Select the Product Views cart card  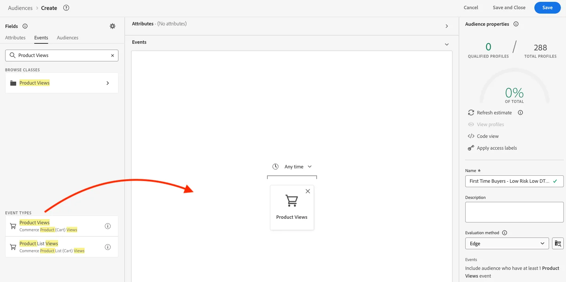click(292, 208)
